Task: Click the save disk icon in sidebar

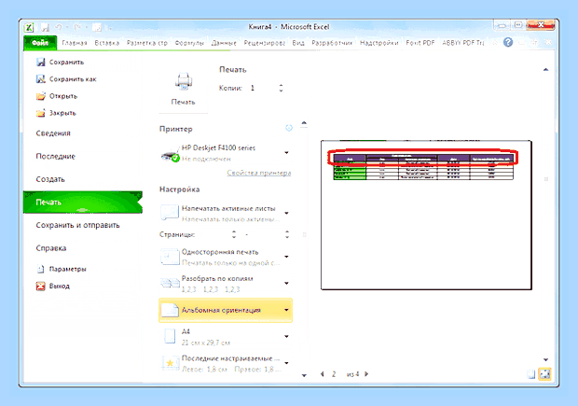Action: 40,62
